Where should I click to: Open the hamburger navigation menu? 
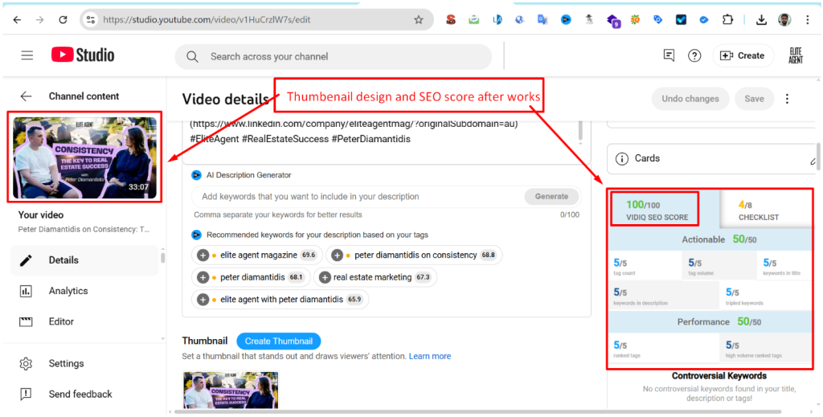click(27, 55)
